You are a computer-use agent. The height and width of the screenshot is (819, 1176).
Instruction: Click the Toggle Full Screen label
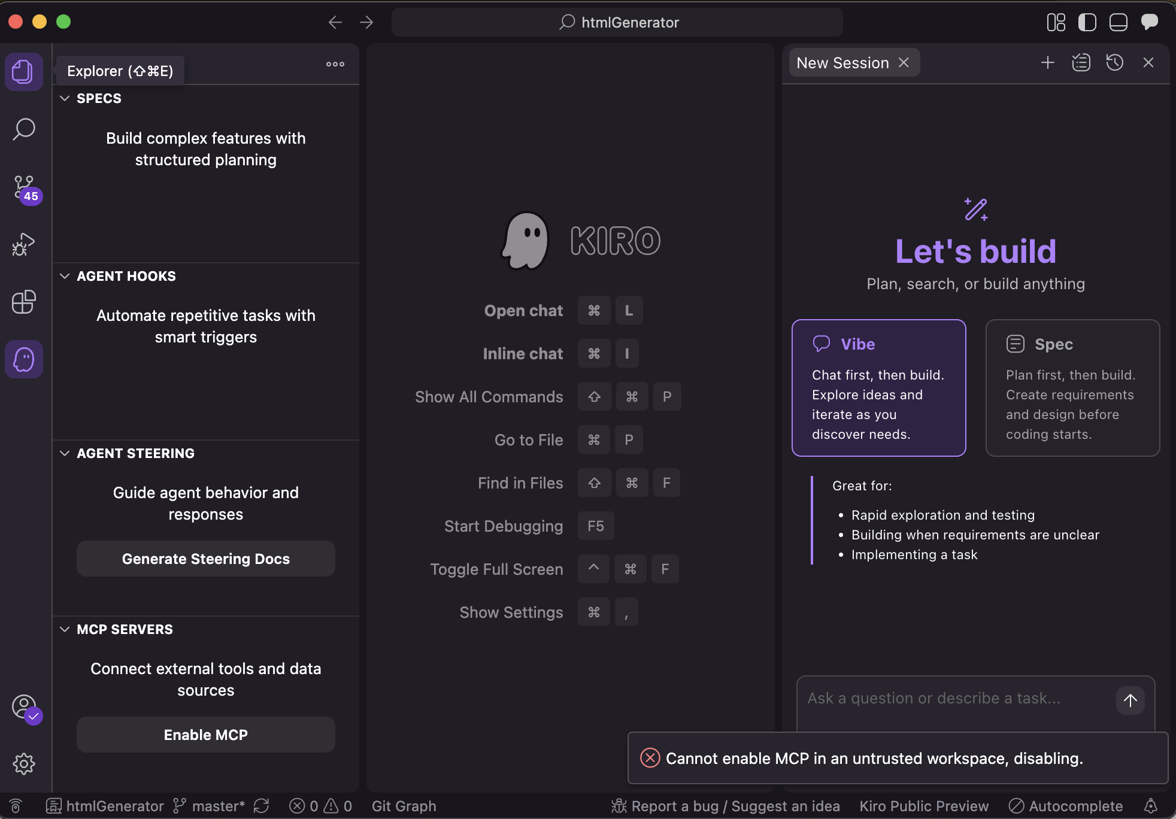[x=496, y=569]
